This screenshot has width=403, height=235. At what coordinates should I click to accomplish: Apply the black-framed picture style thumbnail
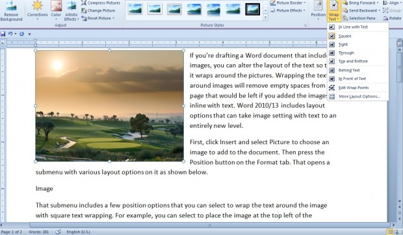[x=252, y=9]
